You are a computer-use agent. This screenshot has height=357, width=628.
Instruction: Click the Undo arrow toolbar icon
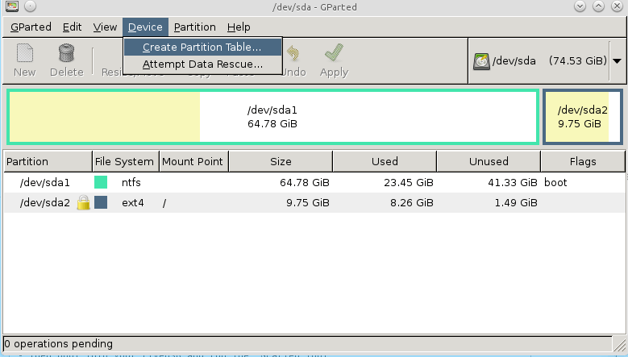(293, 55)
